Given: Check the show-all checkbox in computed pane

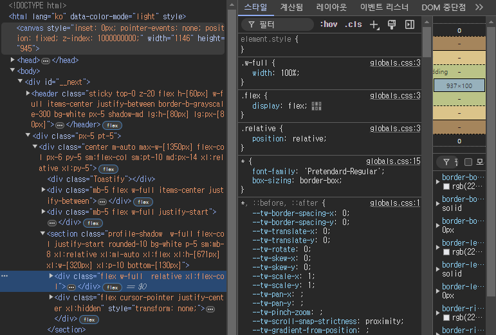Looking at the screenshot, I should pos(468,162).
